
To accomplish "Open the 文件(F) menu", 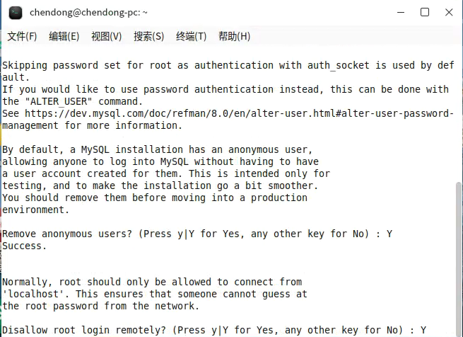I will (22, 36).
